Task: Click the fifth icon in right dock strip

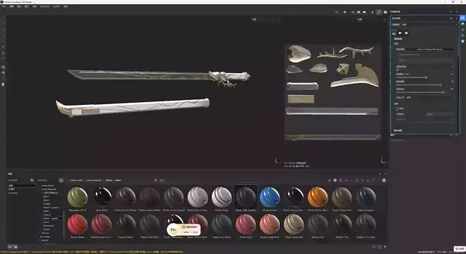Action: point(463,41)
